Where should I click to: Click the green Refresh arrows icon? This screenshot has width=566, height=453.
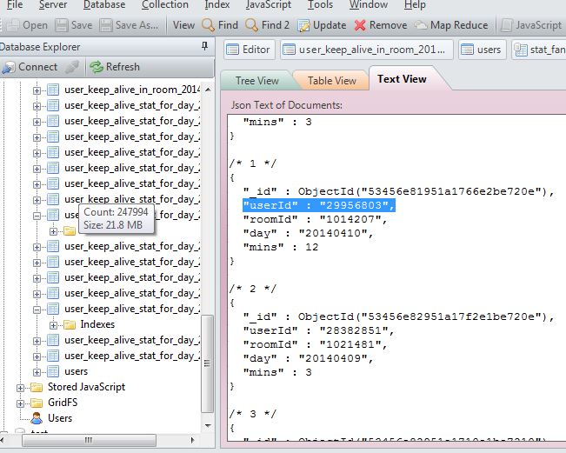coord(97,67)
